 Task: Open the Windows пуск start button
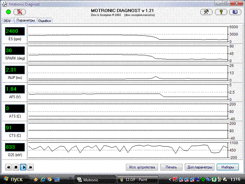click(13, 179)
